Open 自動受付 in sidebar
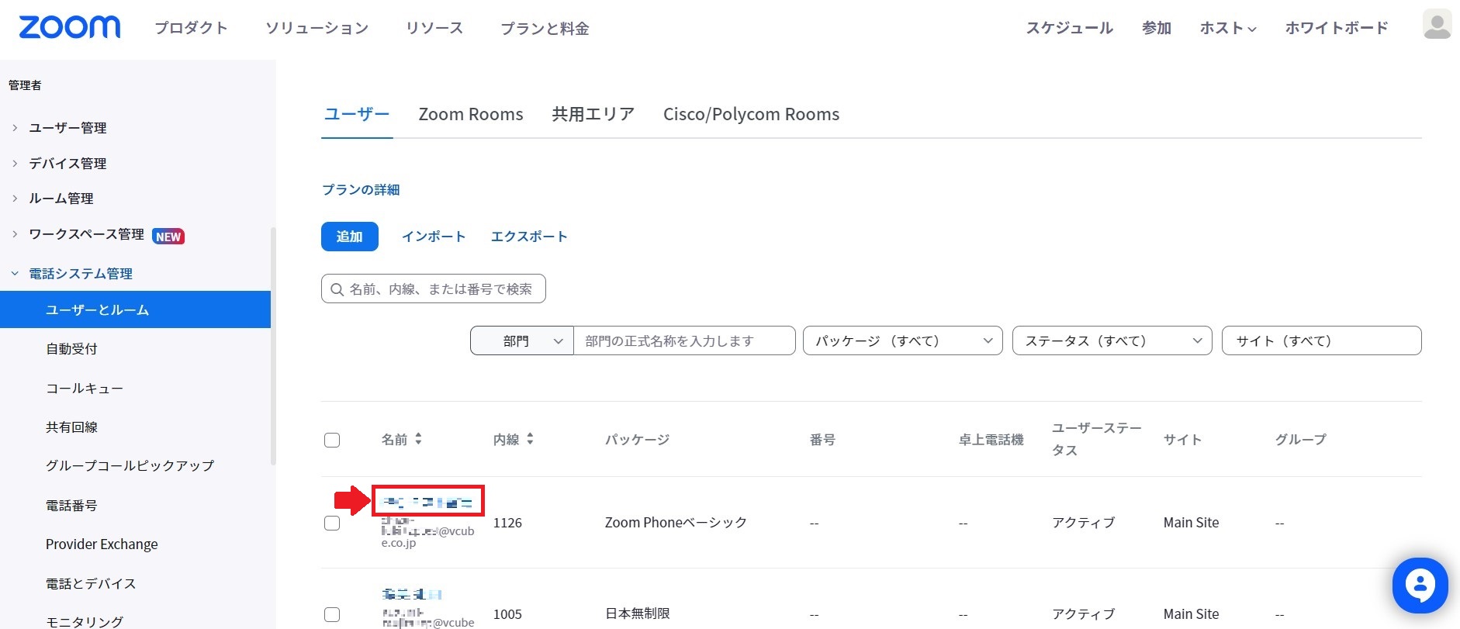 tap(72, 349)
